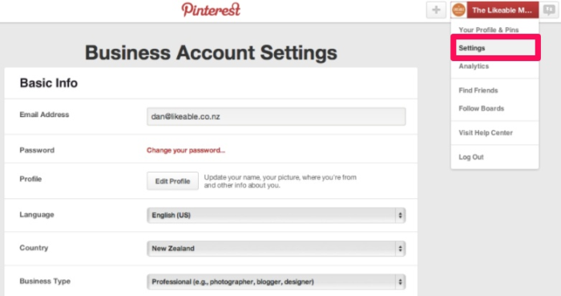Open the Country dropdown showing New Zealand
This screenshot has height=296, width=561.
coord(276,249)
